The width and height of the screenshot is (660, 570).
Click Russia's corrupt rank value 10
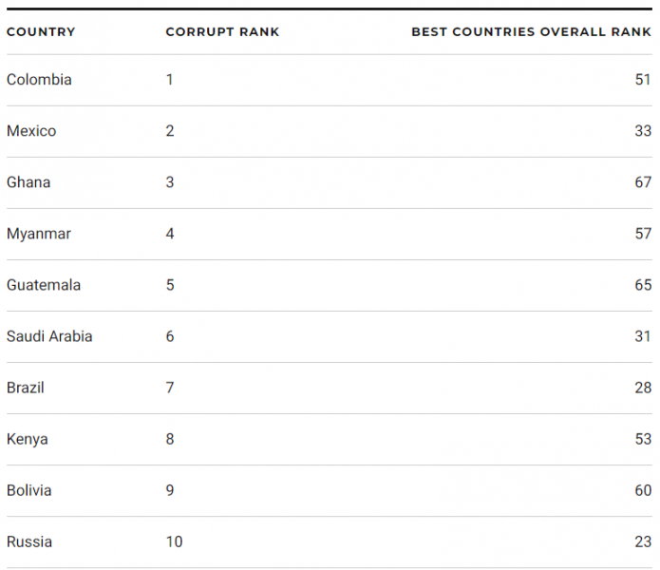(174, 541)
